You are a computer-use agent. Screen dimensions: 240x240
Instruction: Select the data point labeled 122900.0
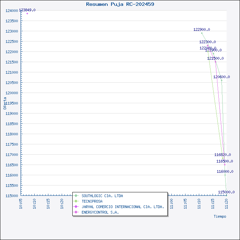(202, 33)
